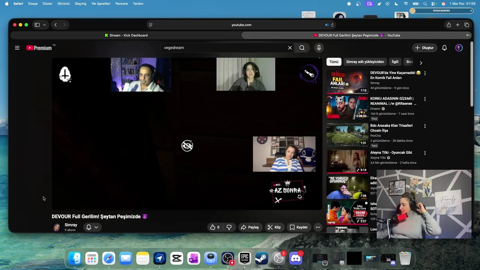480x270 pixels.
Task: Open Finder from the Dock
Action: (x=75, y=258)
